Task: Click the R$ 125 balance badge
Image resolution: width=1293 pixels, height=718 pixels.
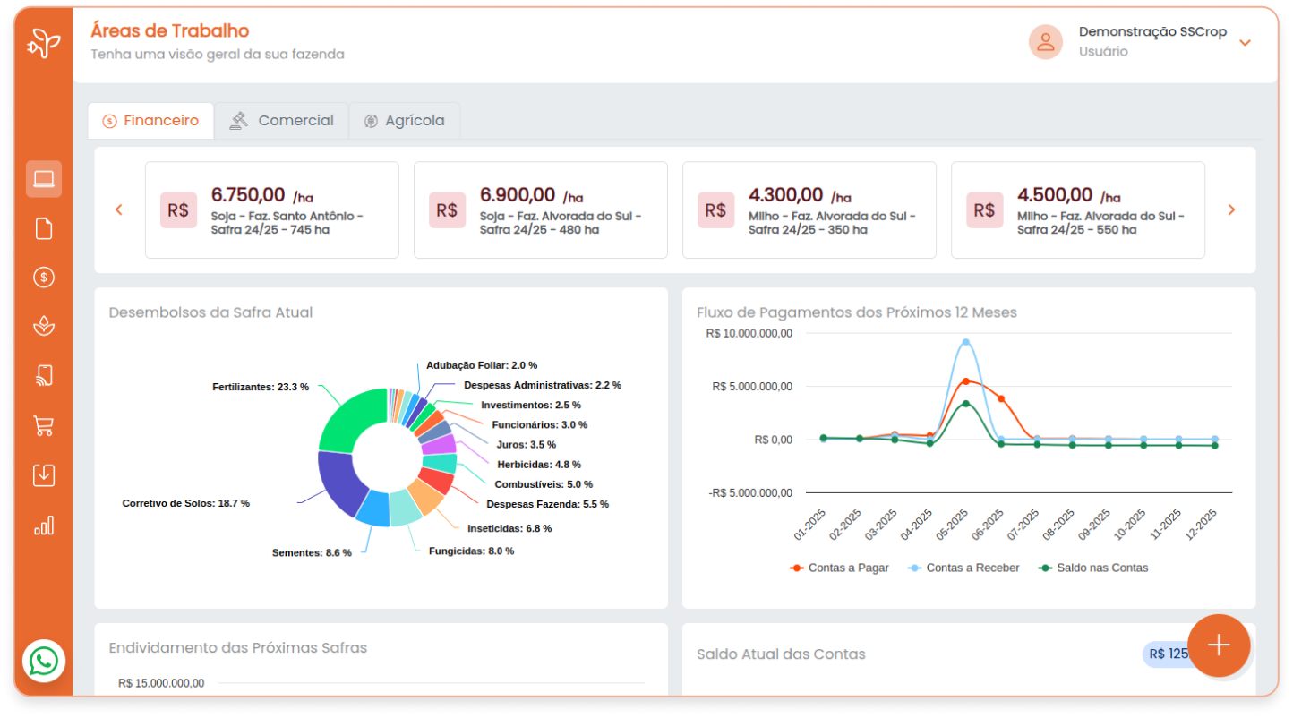Action: tap(1166, 654)
